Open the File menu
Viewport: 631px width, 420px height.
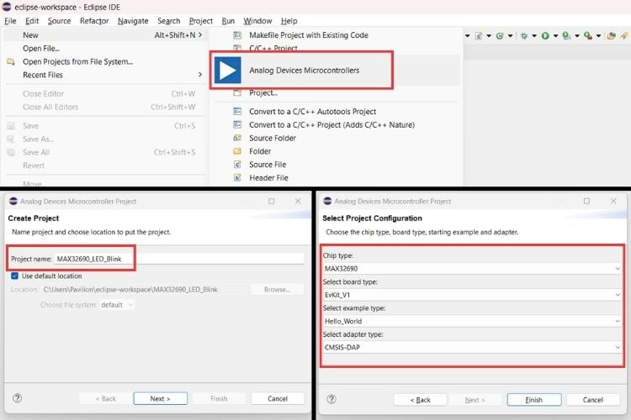[x=10, y=21]
